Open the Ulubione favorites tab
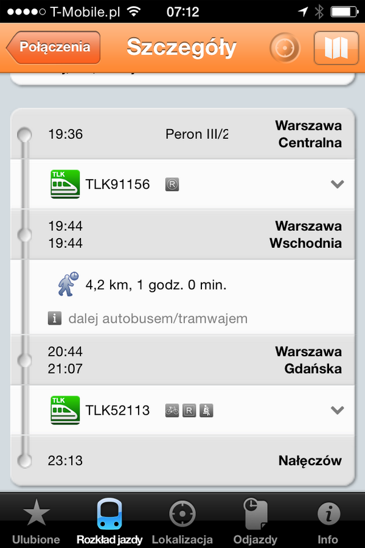The height and width of the screenshot is (548, 365). pyautogui.click(x=36, y=521)
